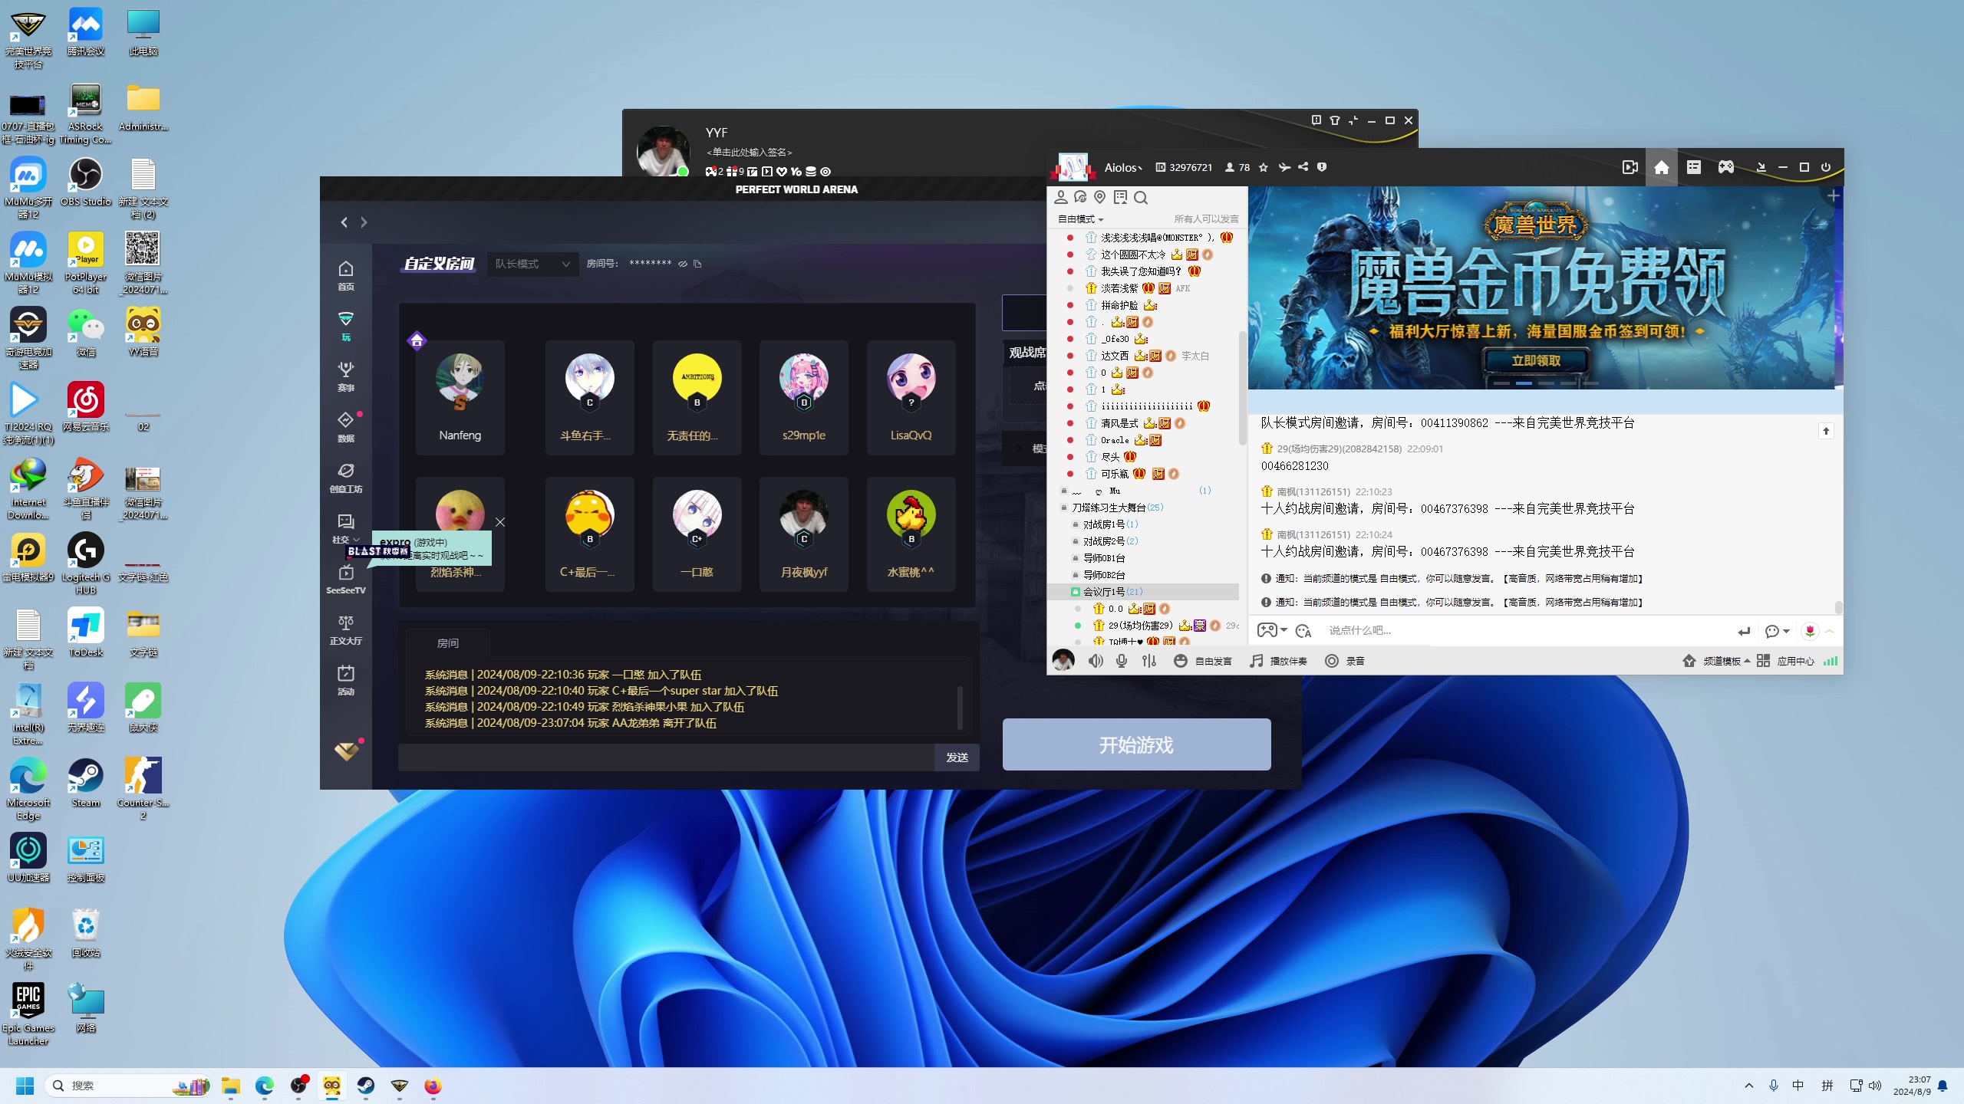
Task: Open YY chat gamepad dropdown arrow
Action: coord(1284,630)
